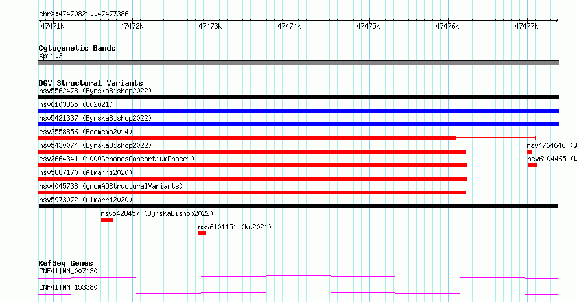
Task: Click the 47477k ruler label
Action: click(x=526, y=26)
